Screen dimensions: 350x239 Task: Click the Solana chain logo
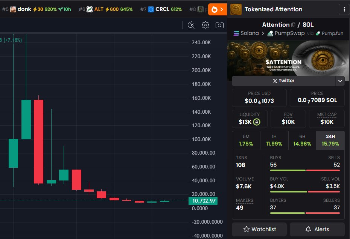click(x=236, y=33)
